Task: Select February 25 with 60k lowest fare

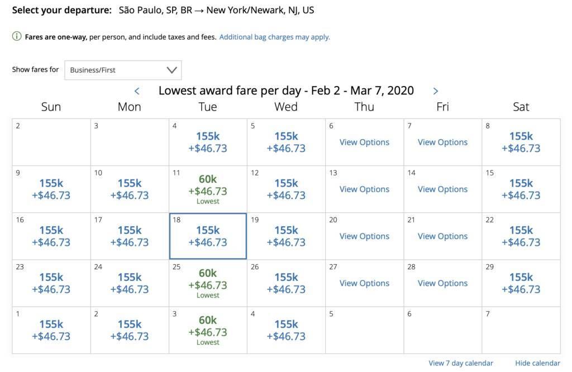Action: 208,283
